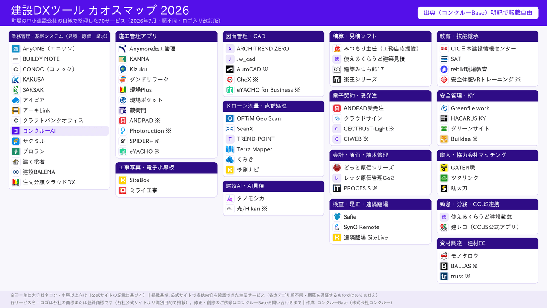Click the AnyONE logo icon
Image resolution: width=547 pixels, height=308 pixels.
click(16, 49)
